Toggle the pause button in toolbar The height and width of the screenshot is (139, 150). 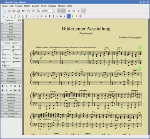(84, 11)
